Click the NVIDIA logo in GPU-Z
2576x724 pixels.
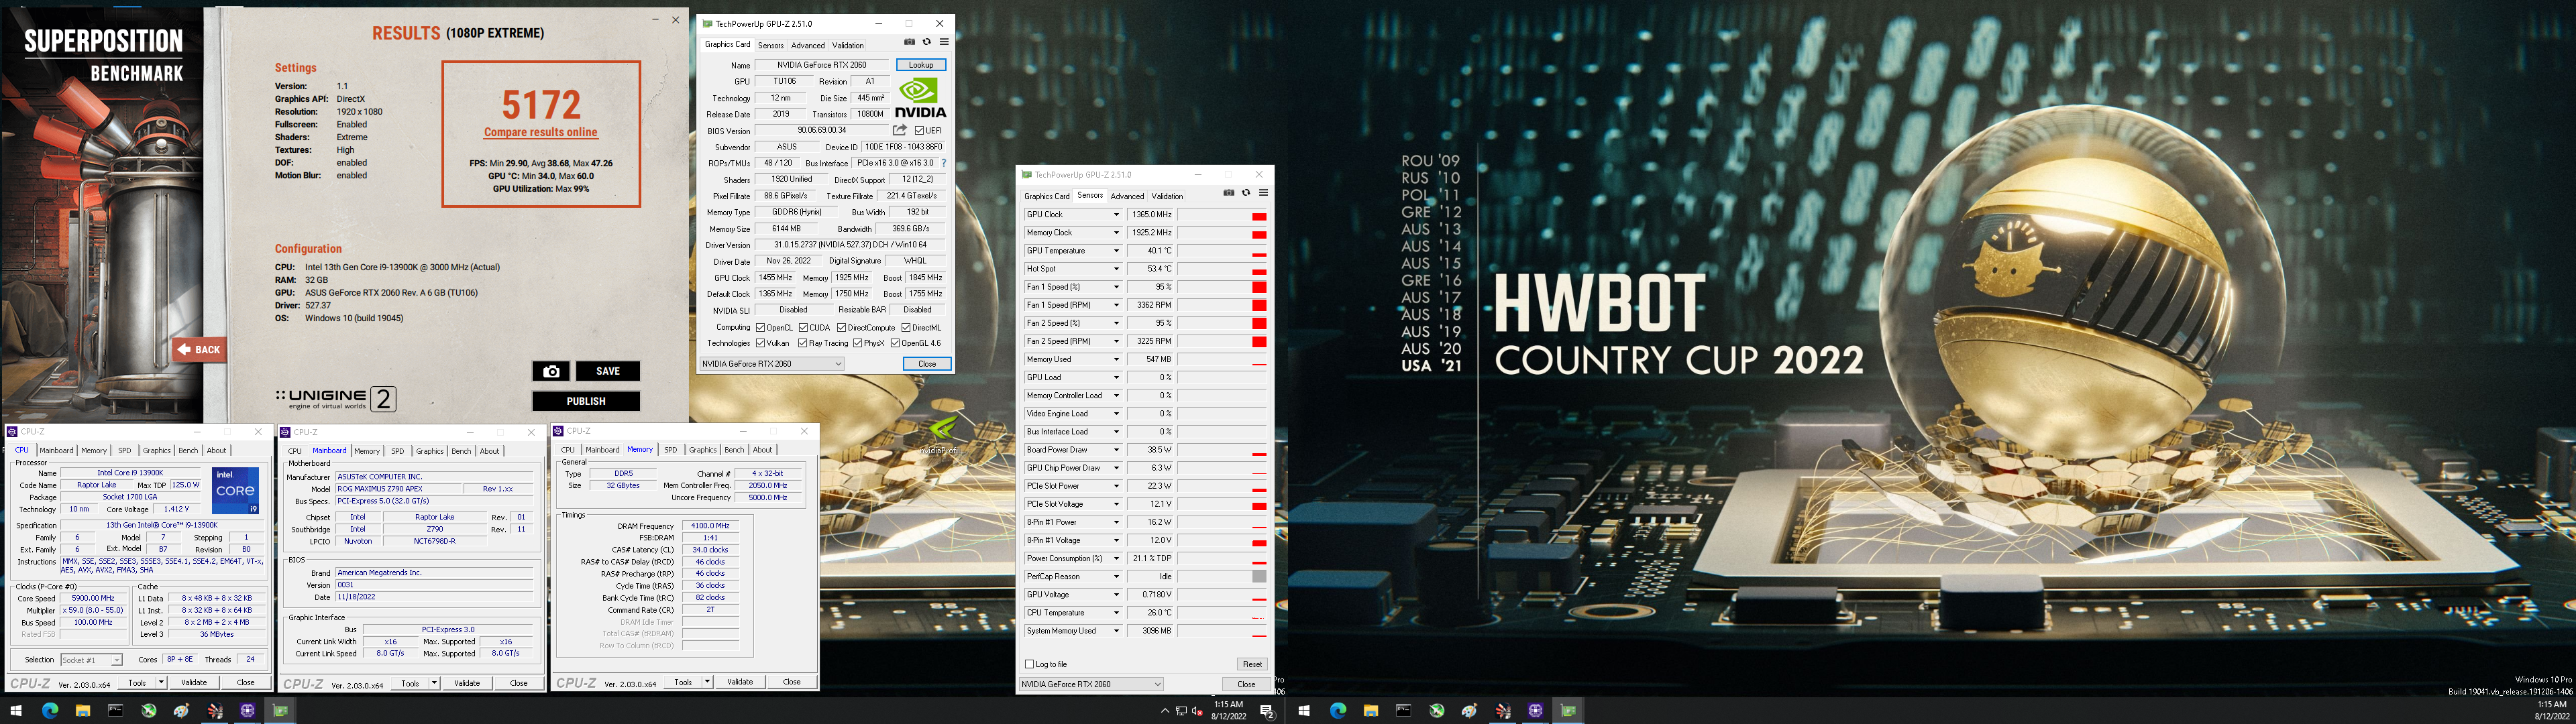click(x=920, y=97)
